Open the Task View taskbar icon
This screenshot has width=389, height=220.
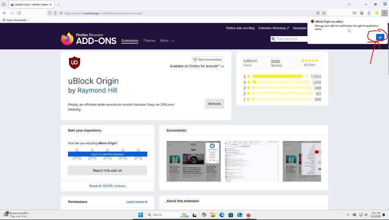195,215
